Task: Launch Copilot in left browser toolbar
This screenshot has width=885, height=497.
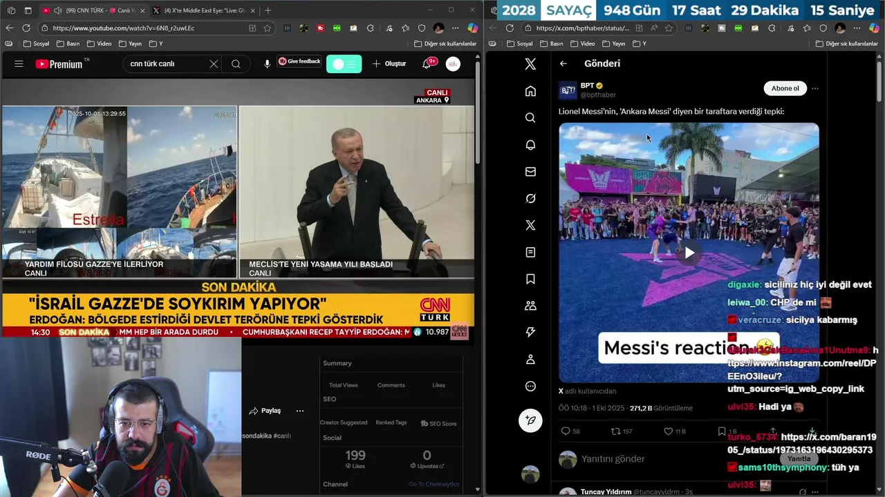Action: point(473,28)
